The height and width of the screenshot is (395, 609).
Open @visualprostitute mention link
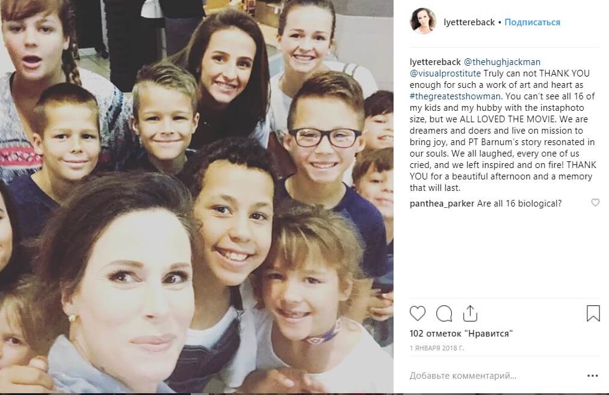pos(445,73)
